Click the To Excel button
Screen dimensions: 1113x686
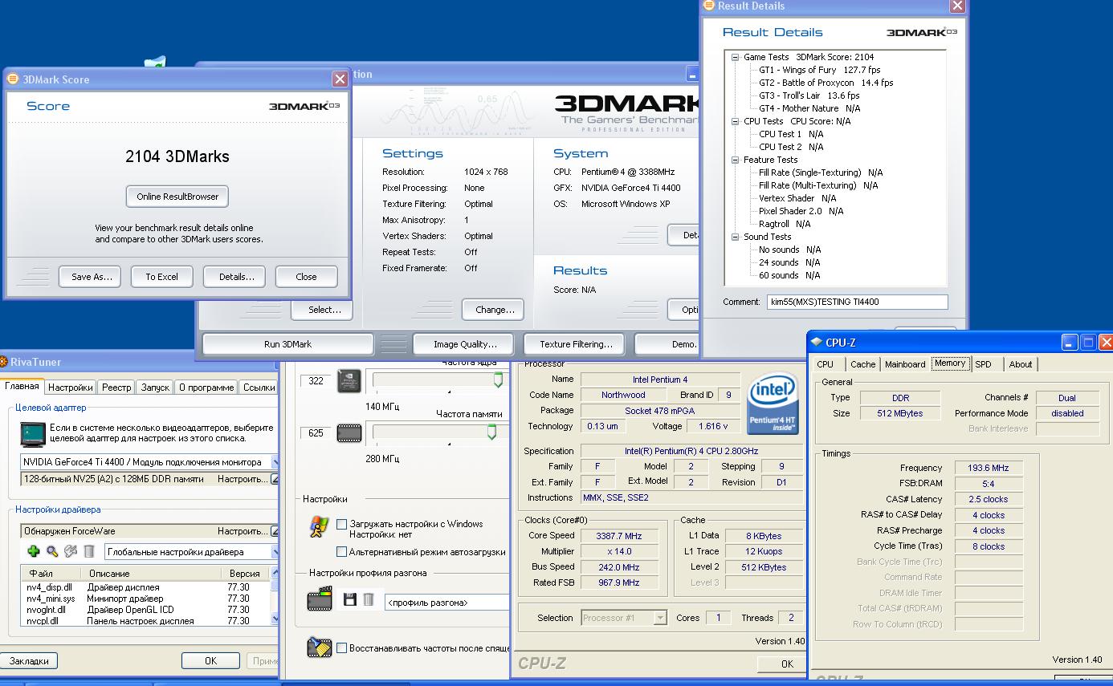click(161, 277)
